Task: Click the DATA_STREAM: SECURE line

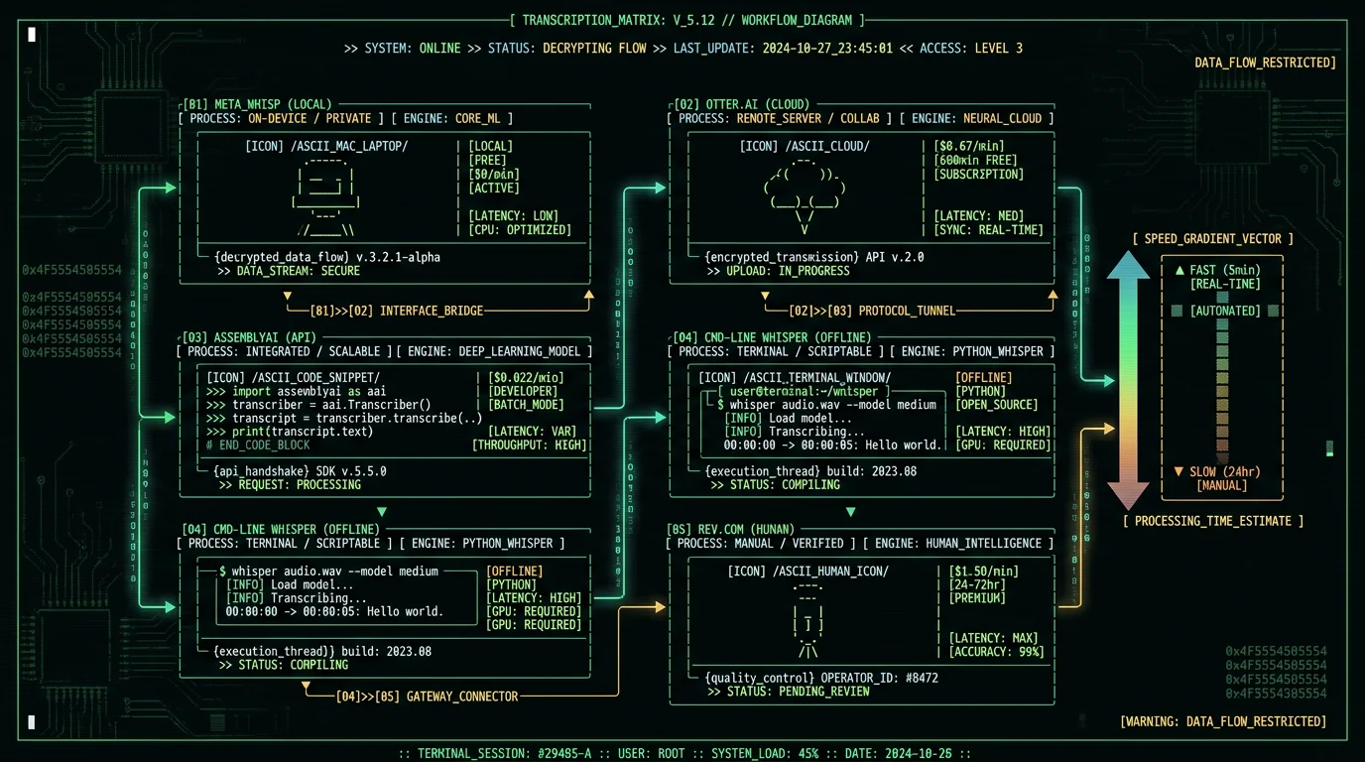Action: click(x=288, y=271)
